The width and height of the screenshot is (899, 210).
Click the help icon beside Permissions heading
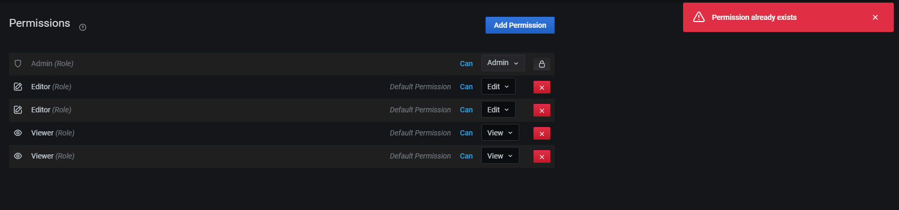(83, 27)
